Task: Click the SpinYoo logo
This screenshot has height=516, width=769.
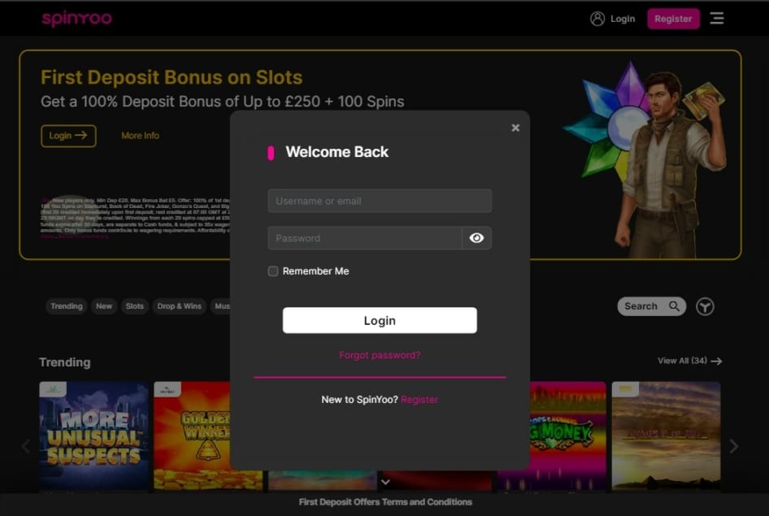Action: pyautogui.click(x=76, y=18)
